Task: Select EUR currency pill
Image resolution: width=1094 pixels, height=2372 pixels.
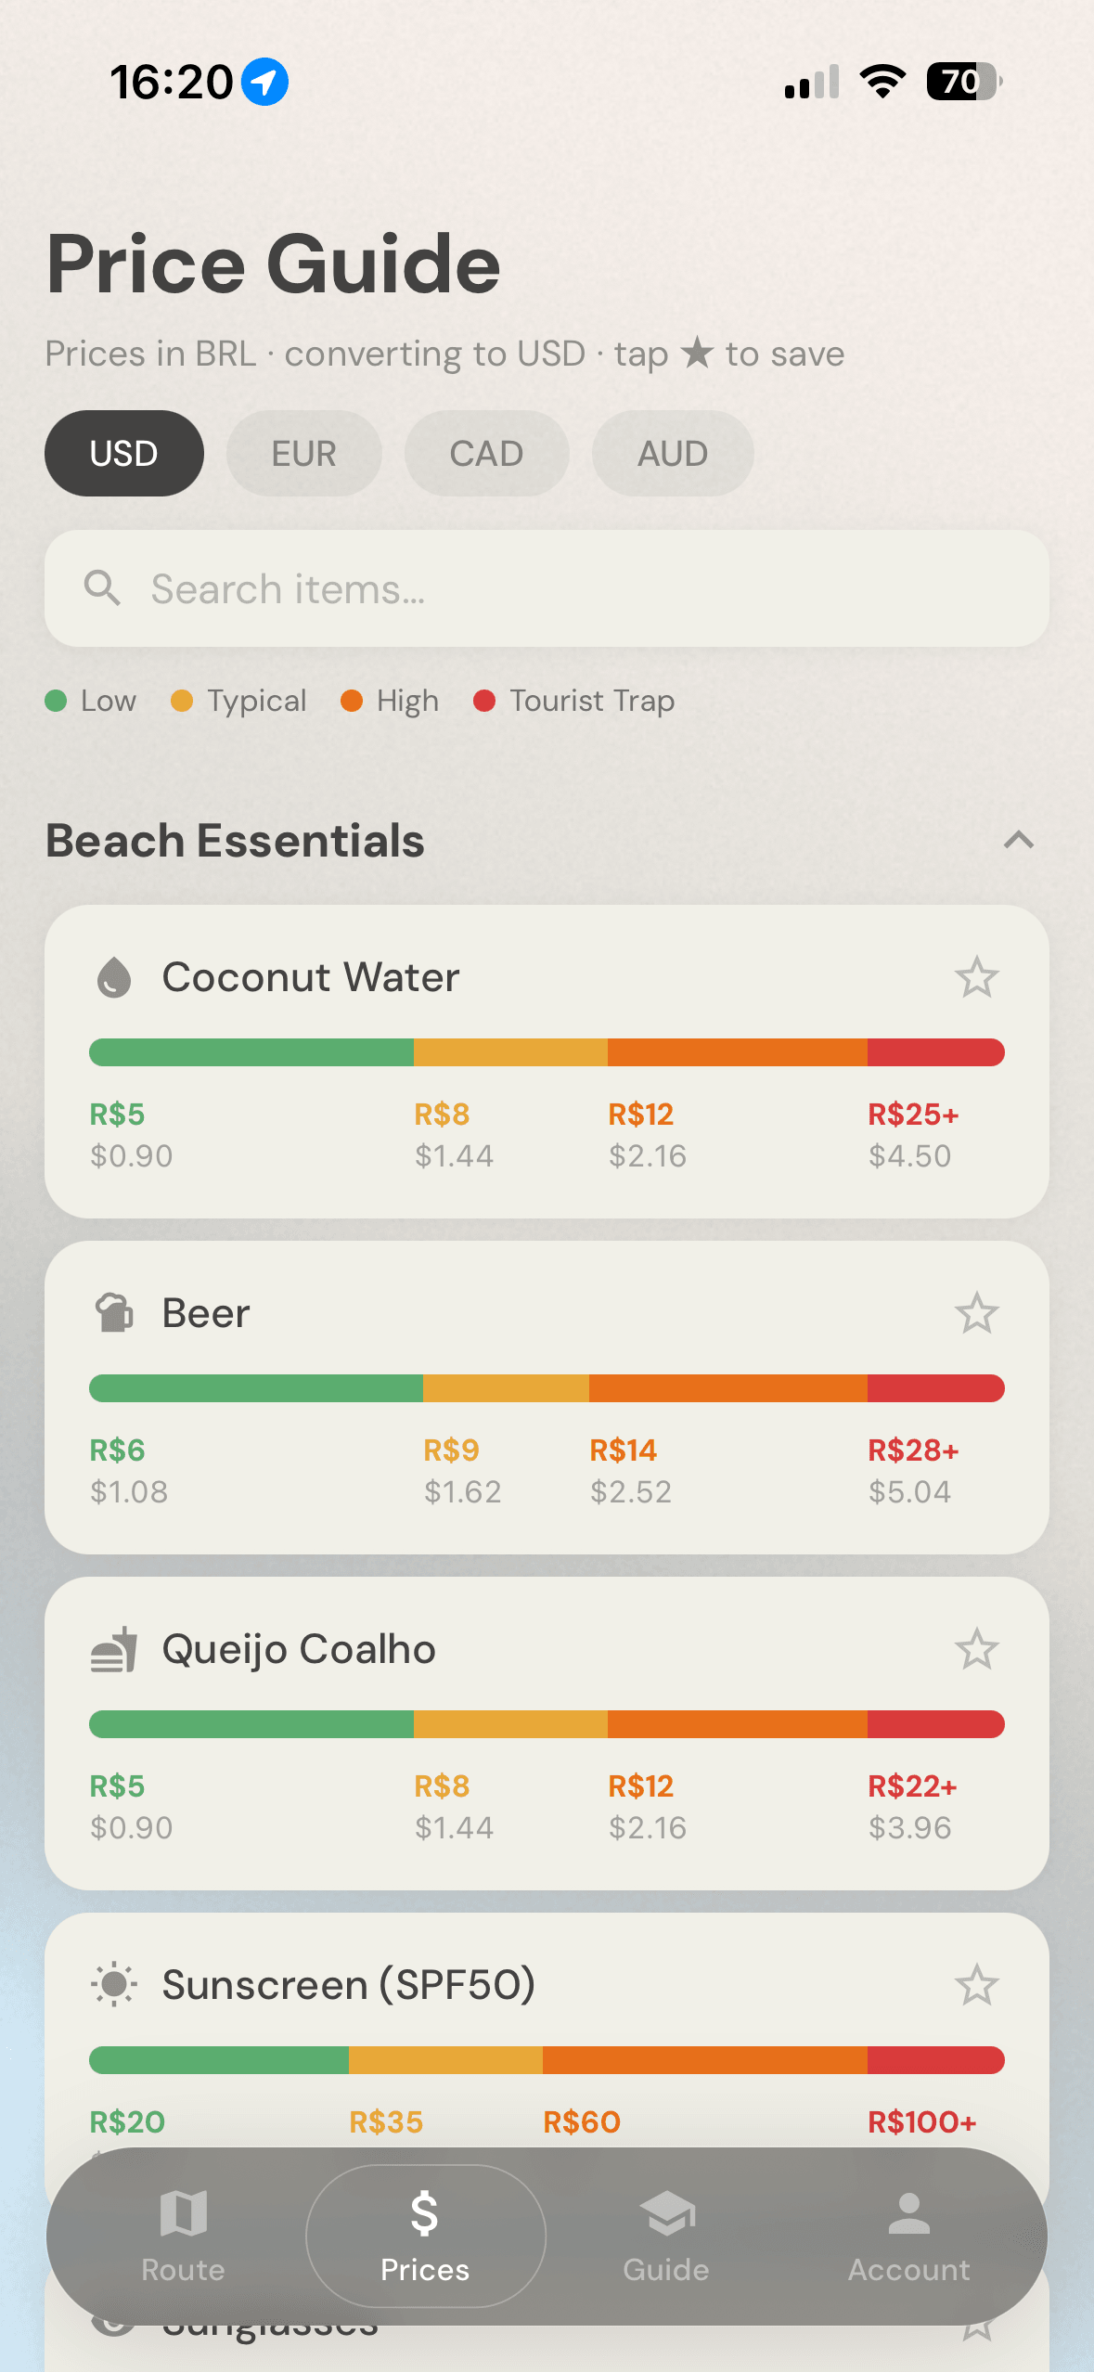Action: point(304,454)
